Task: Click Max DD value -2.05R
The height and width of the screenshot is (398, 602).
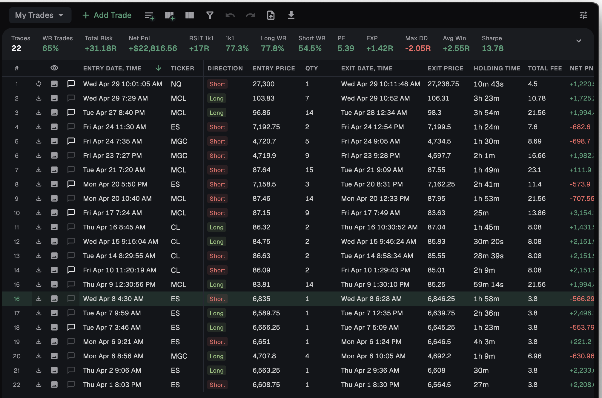Action: [x=418, y=48]
